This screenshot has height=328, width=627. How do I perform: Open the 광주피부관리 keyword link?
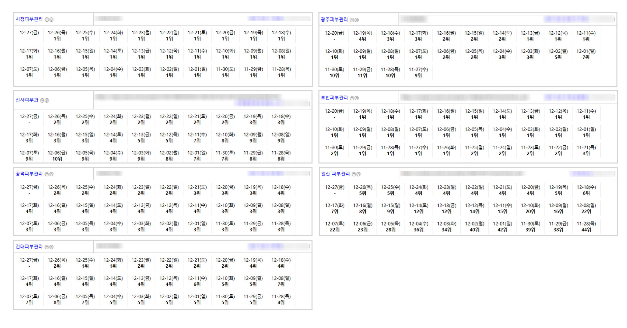pyautogui.click(x=334, y=20)
